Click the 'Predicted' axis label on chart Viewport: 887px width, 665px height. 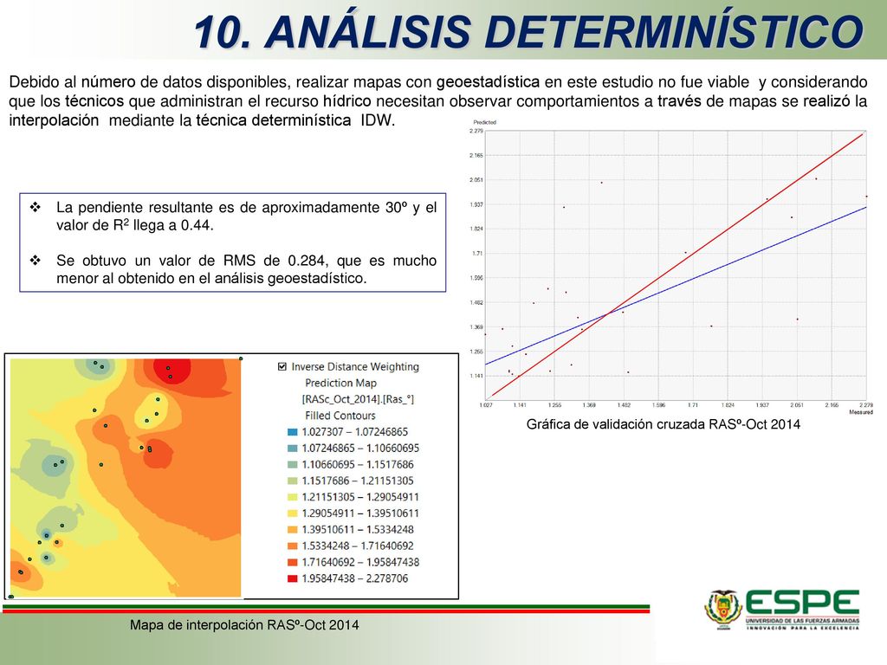coord(485,122)
